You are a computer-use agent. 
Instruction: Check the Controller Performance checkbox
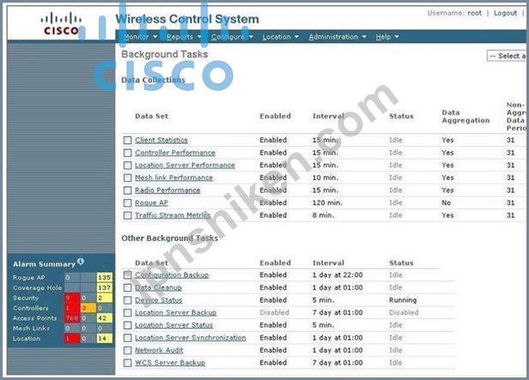click(x=127, y=153)
